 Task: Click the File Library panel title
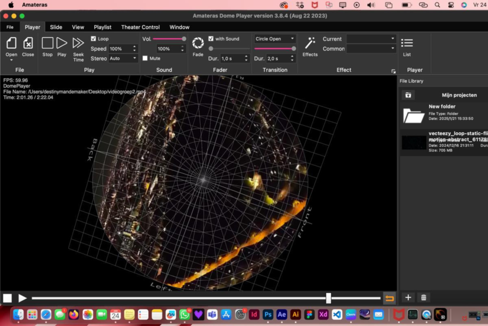pyautogui.click(x=411, y=81)
